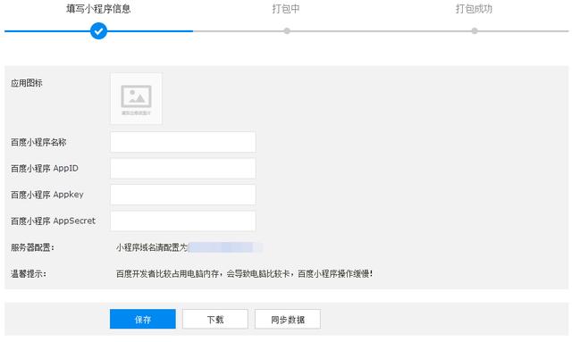Click the 百度小程序 AppSecret input field

[182, 221]
